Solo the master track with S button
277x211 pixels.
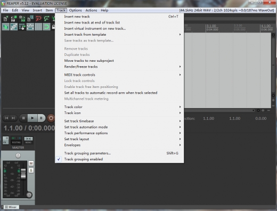point(31,171)
